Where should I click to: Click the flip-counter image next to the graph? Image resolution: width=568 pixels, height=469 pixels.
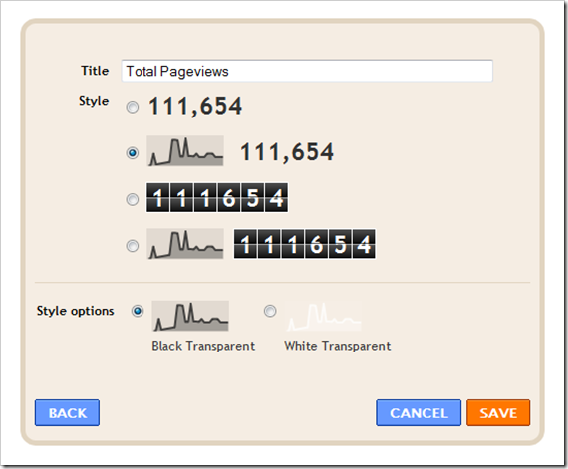[305, 244]
